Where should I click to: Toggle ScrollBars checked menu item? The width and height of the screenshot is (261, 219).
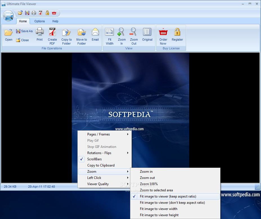(x=105, y=159)
